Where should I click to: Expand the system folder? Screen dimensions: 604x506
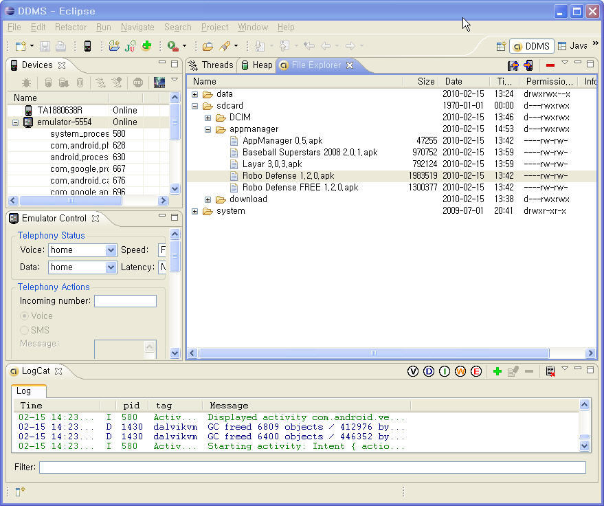195,211
